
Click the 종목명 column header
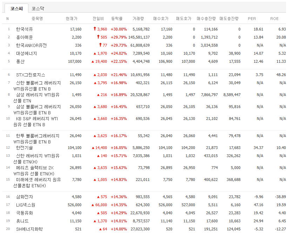tap(37, 19)
